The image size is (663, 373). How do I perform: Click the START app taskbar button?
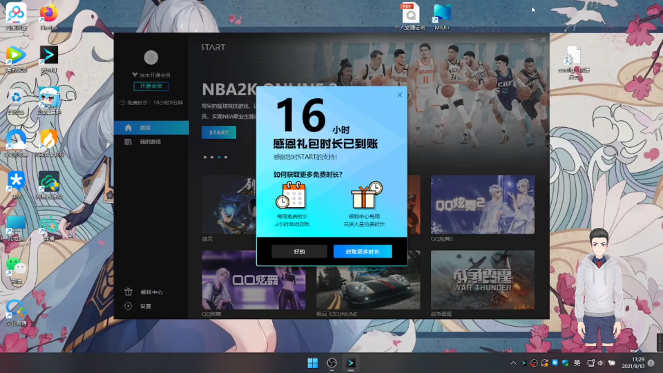(351, 363)
